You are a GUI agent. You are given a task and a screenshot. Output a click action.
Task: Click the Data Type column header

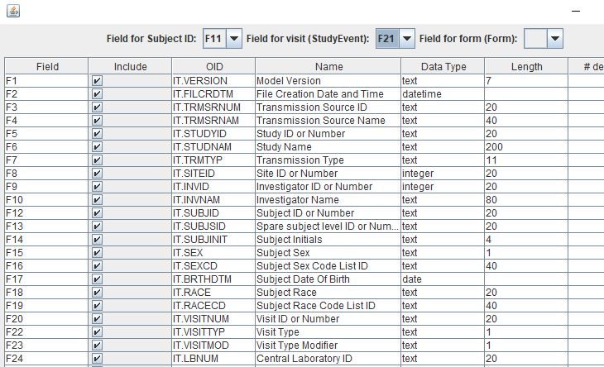coord(442,67)
